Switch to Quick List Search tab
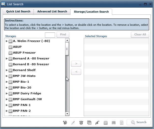 pos(18,12)
